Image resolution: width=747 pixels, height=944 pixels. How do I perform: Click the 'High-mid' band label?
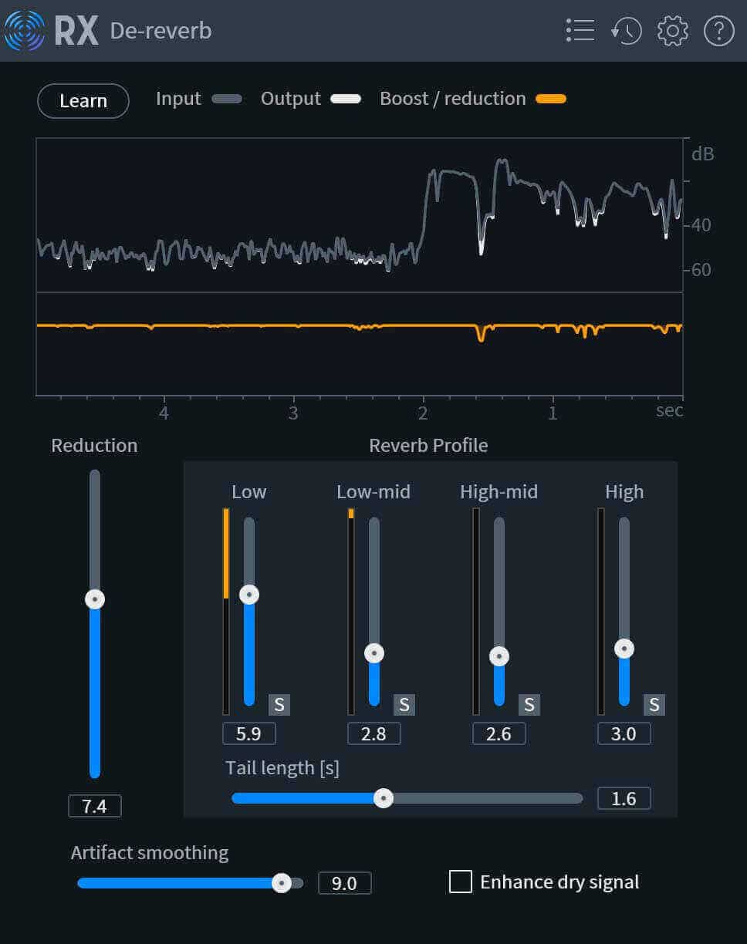coord(499,492)
